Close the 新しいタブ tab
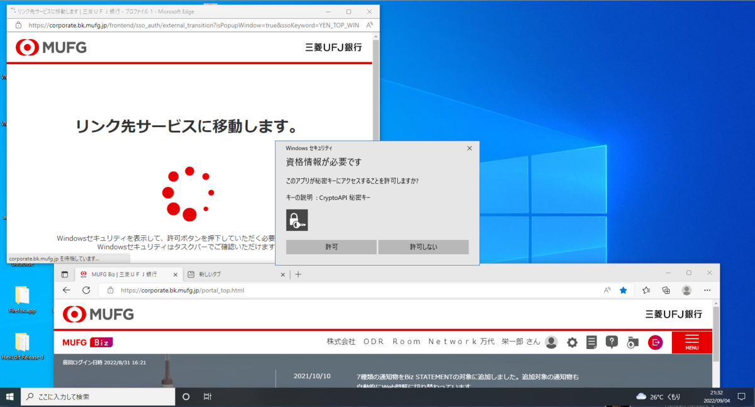 [x=283, y=274]
